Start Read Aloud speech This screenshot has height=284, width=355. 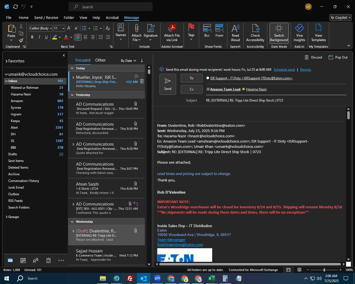235,33
